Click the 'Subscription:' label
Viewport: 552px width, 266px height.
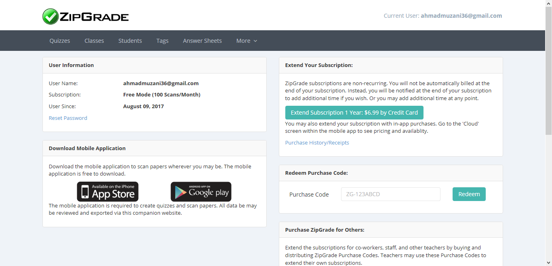65,95
